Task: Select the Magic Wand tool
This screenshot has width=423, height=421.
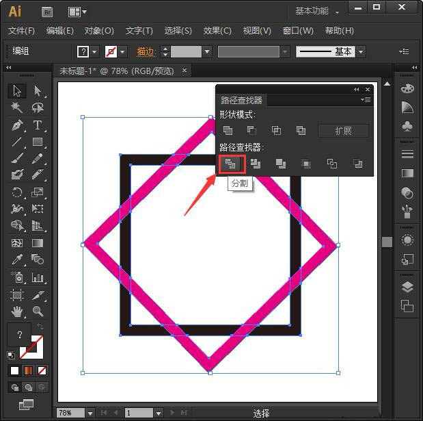Action: 17,108
